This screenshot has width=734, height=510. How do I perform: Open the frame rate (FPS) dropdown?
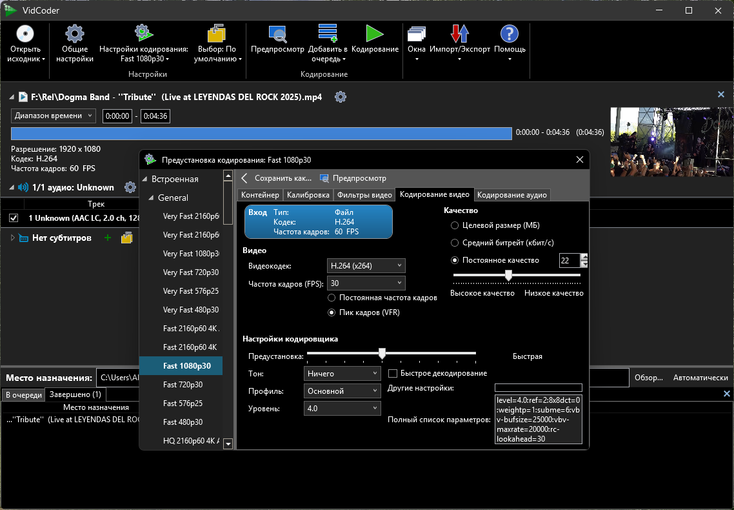366,283
